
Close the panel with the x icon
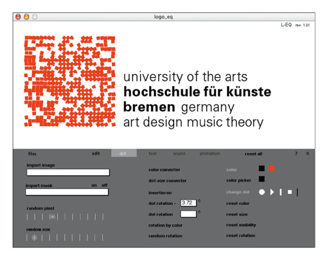(x=308, y=154)
